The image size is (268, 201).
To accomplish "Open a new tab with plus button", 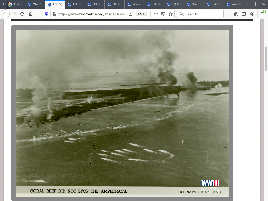I will coord(255,4).
